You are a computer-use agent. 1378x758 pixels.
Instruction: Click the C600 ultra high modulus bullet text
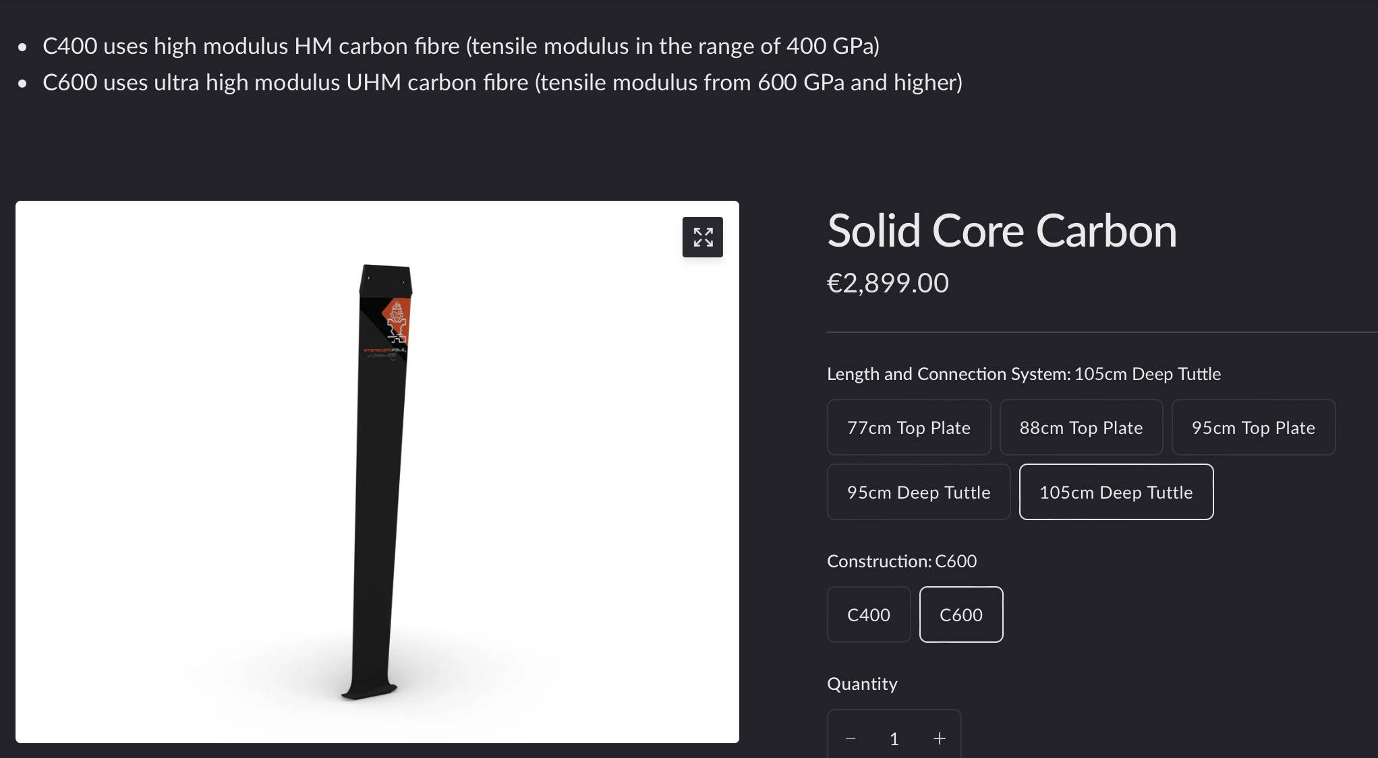pyautogui.click(x=502, y=82)
